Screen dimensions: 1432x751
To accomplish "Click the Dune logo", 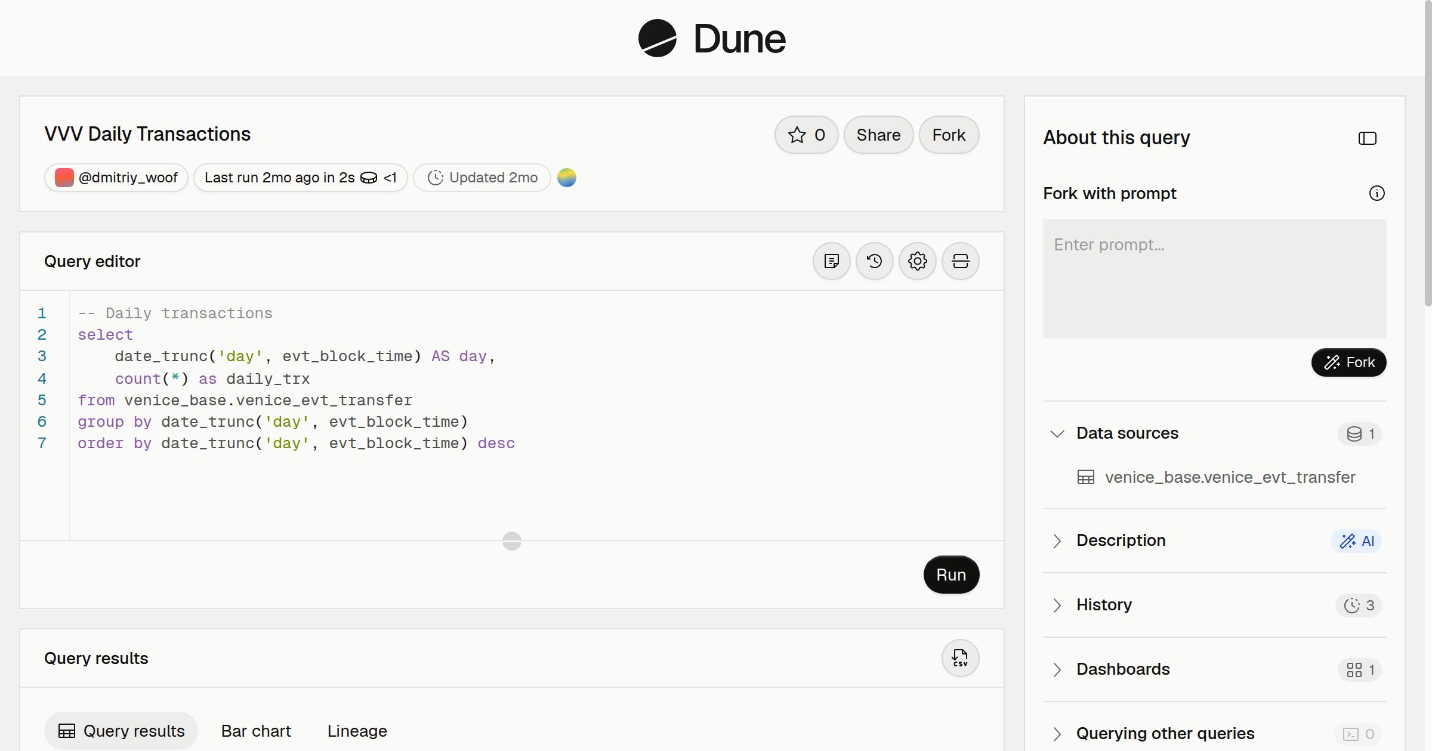I will [x=712, y=38].
